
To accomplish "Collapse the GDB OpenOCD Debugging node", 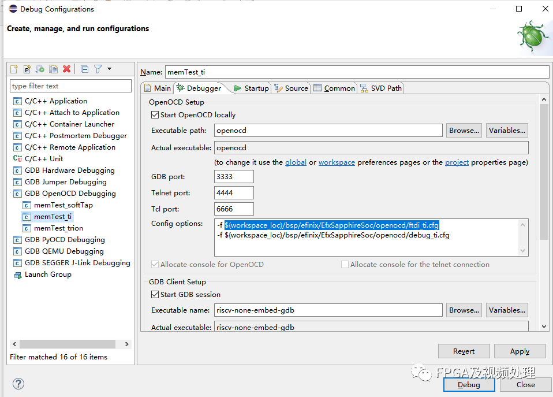I will (12, 194).
